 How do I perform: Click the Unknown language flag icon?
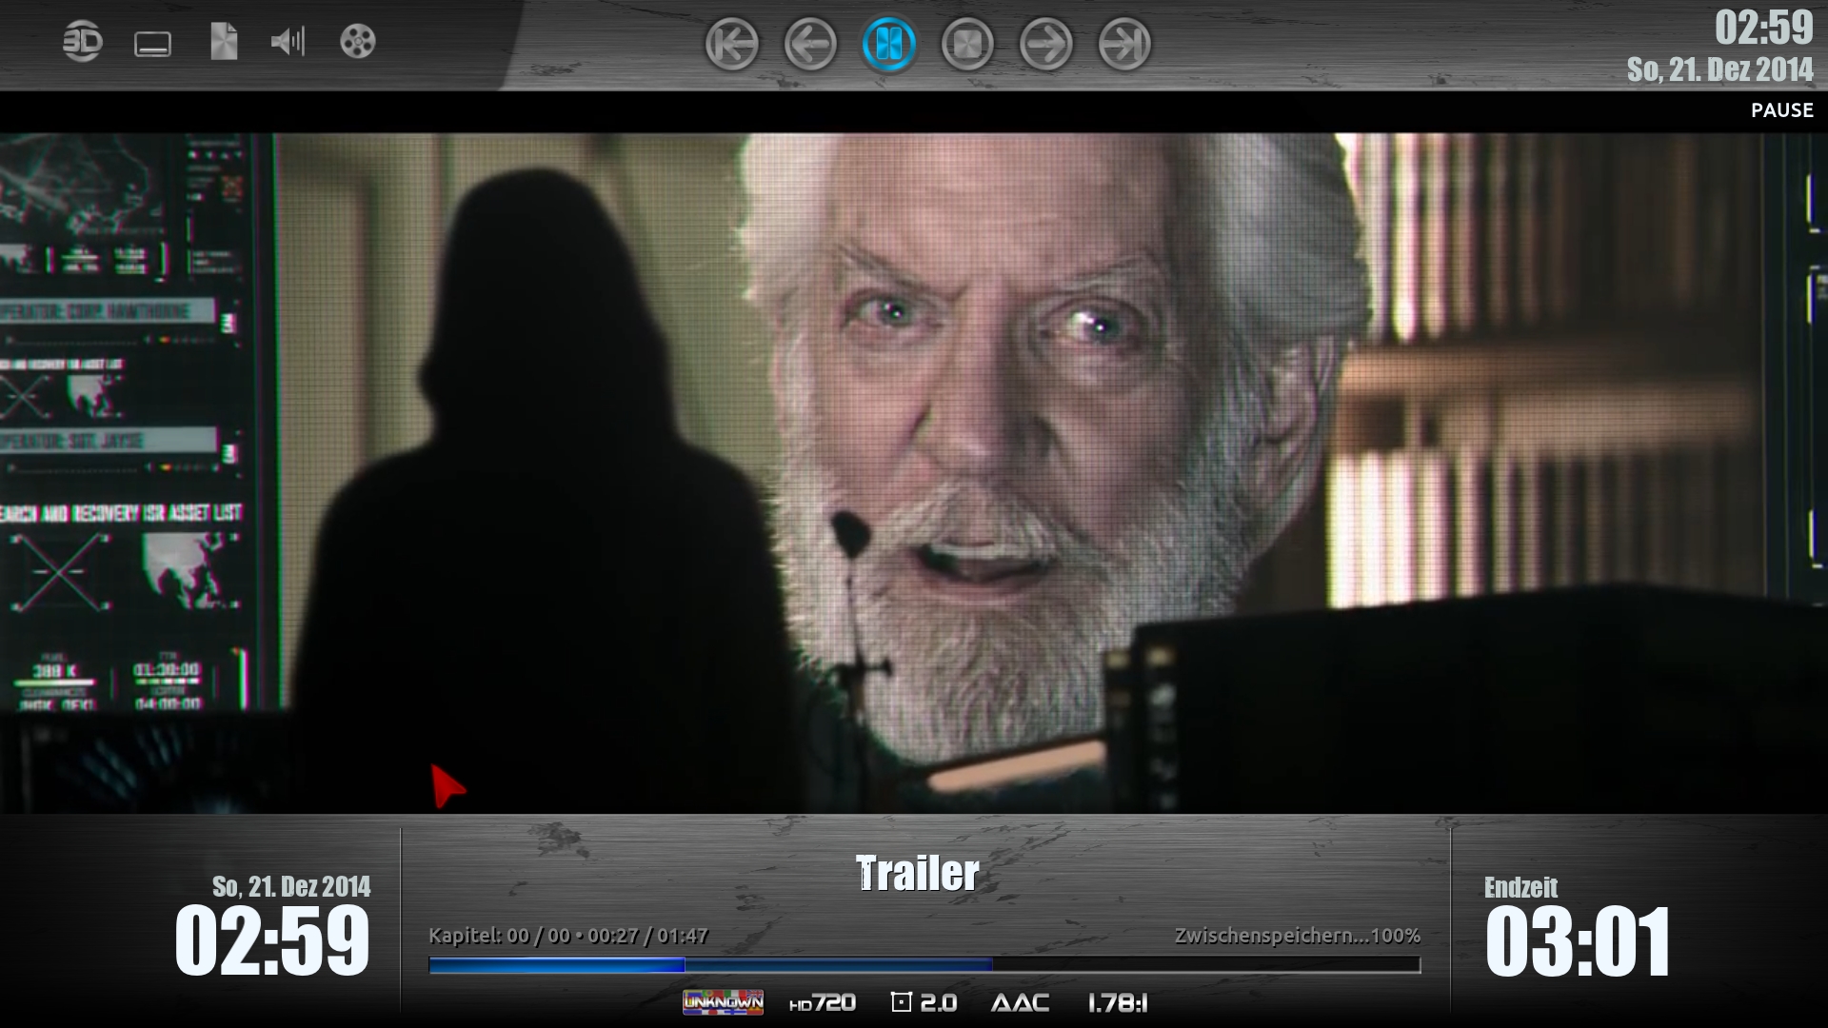coord(723,1002)
